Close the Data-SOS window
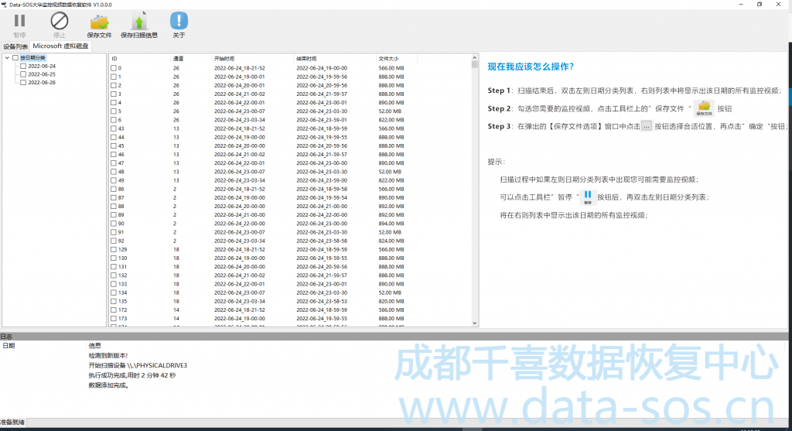This screenshot has width=792, height=431. pyautogui.click(x=778, y=4)
